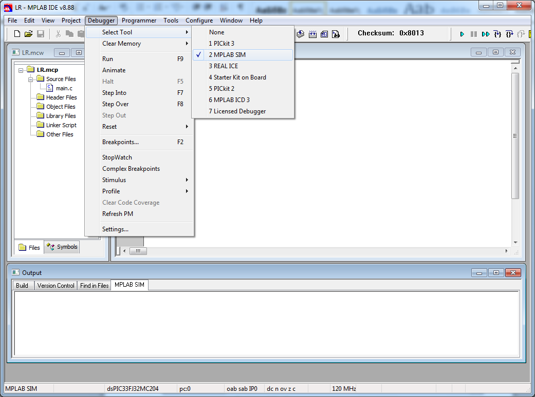Screen dimensions: 535x397
Task: Choose Starter Kit on Board tool
Action: 243,77
